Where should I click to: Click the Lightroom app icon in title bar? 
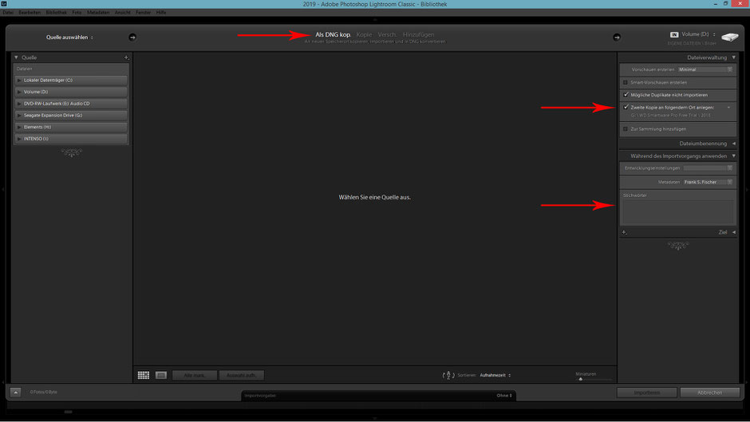click(x=4, y=4)
